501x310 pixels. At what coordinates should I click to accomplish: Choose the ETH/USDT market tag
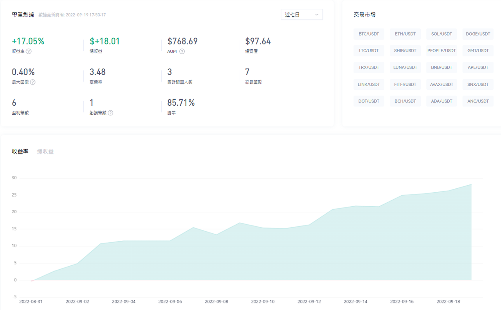coord(405,34)
